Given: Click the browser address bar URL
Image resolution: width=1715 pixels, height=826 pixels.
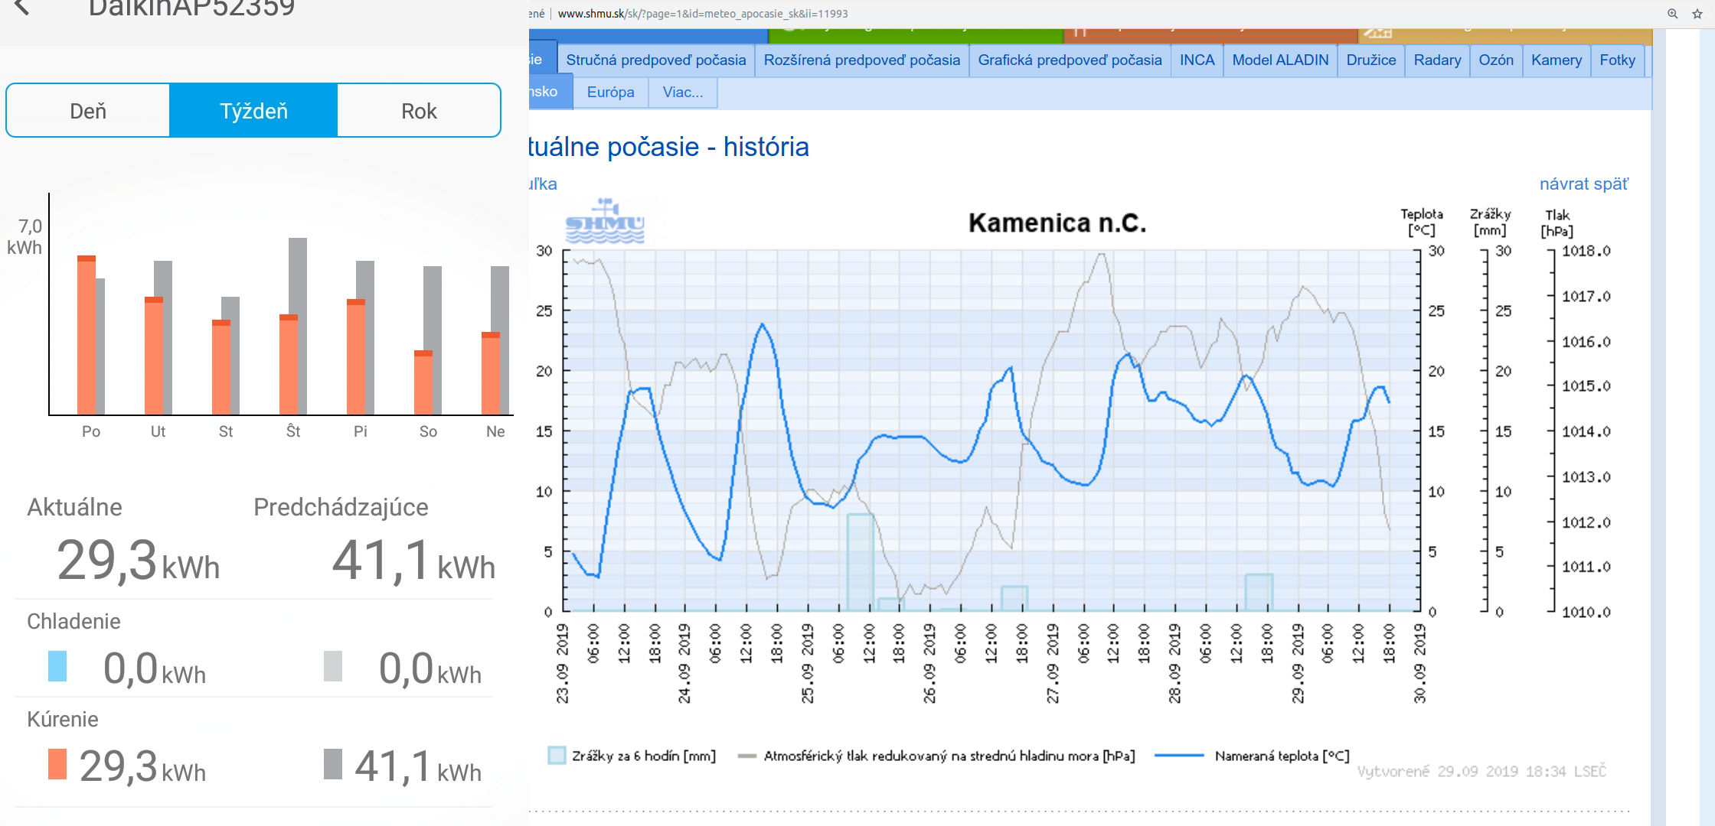Looking at the screenshot, I should [x=702, y=14].
